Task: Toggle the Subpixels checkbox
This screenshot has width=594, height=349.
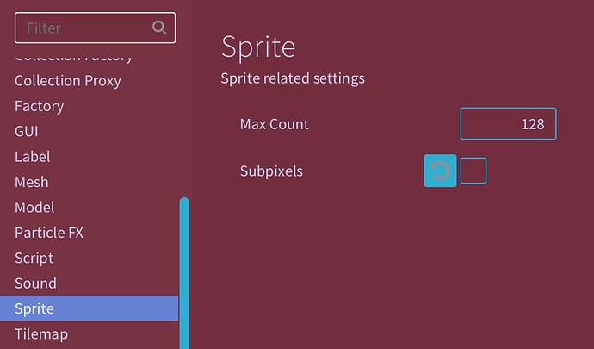Action: [x=473, y=171]
